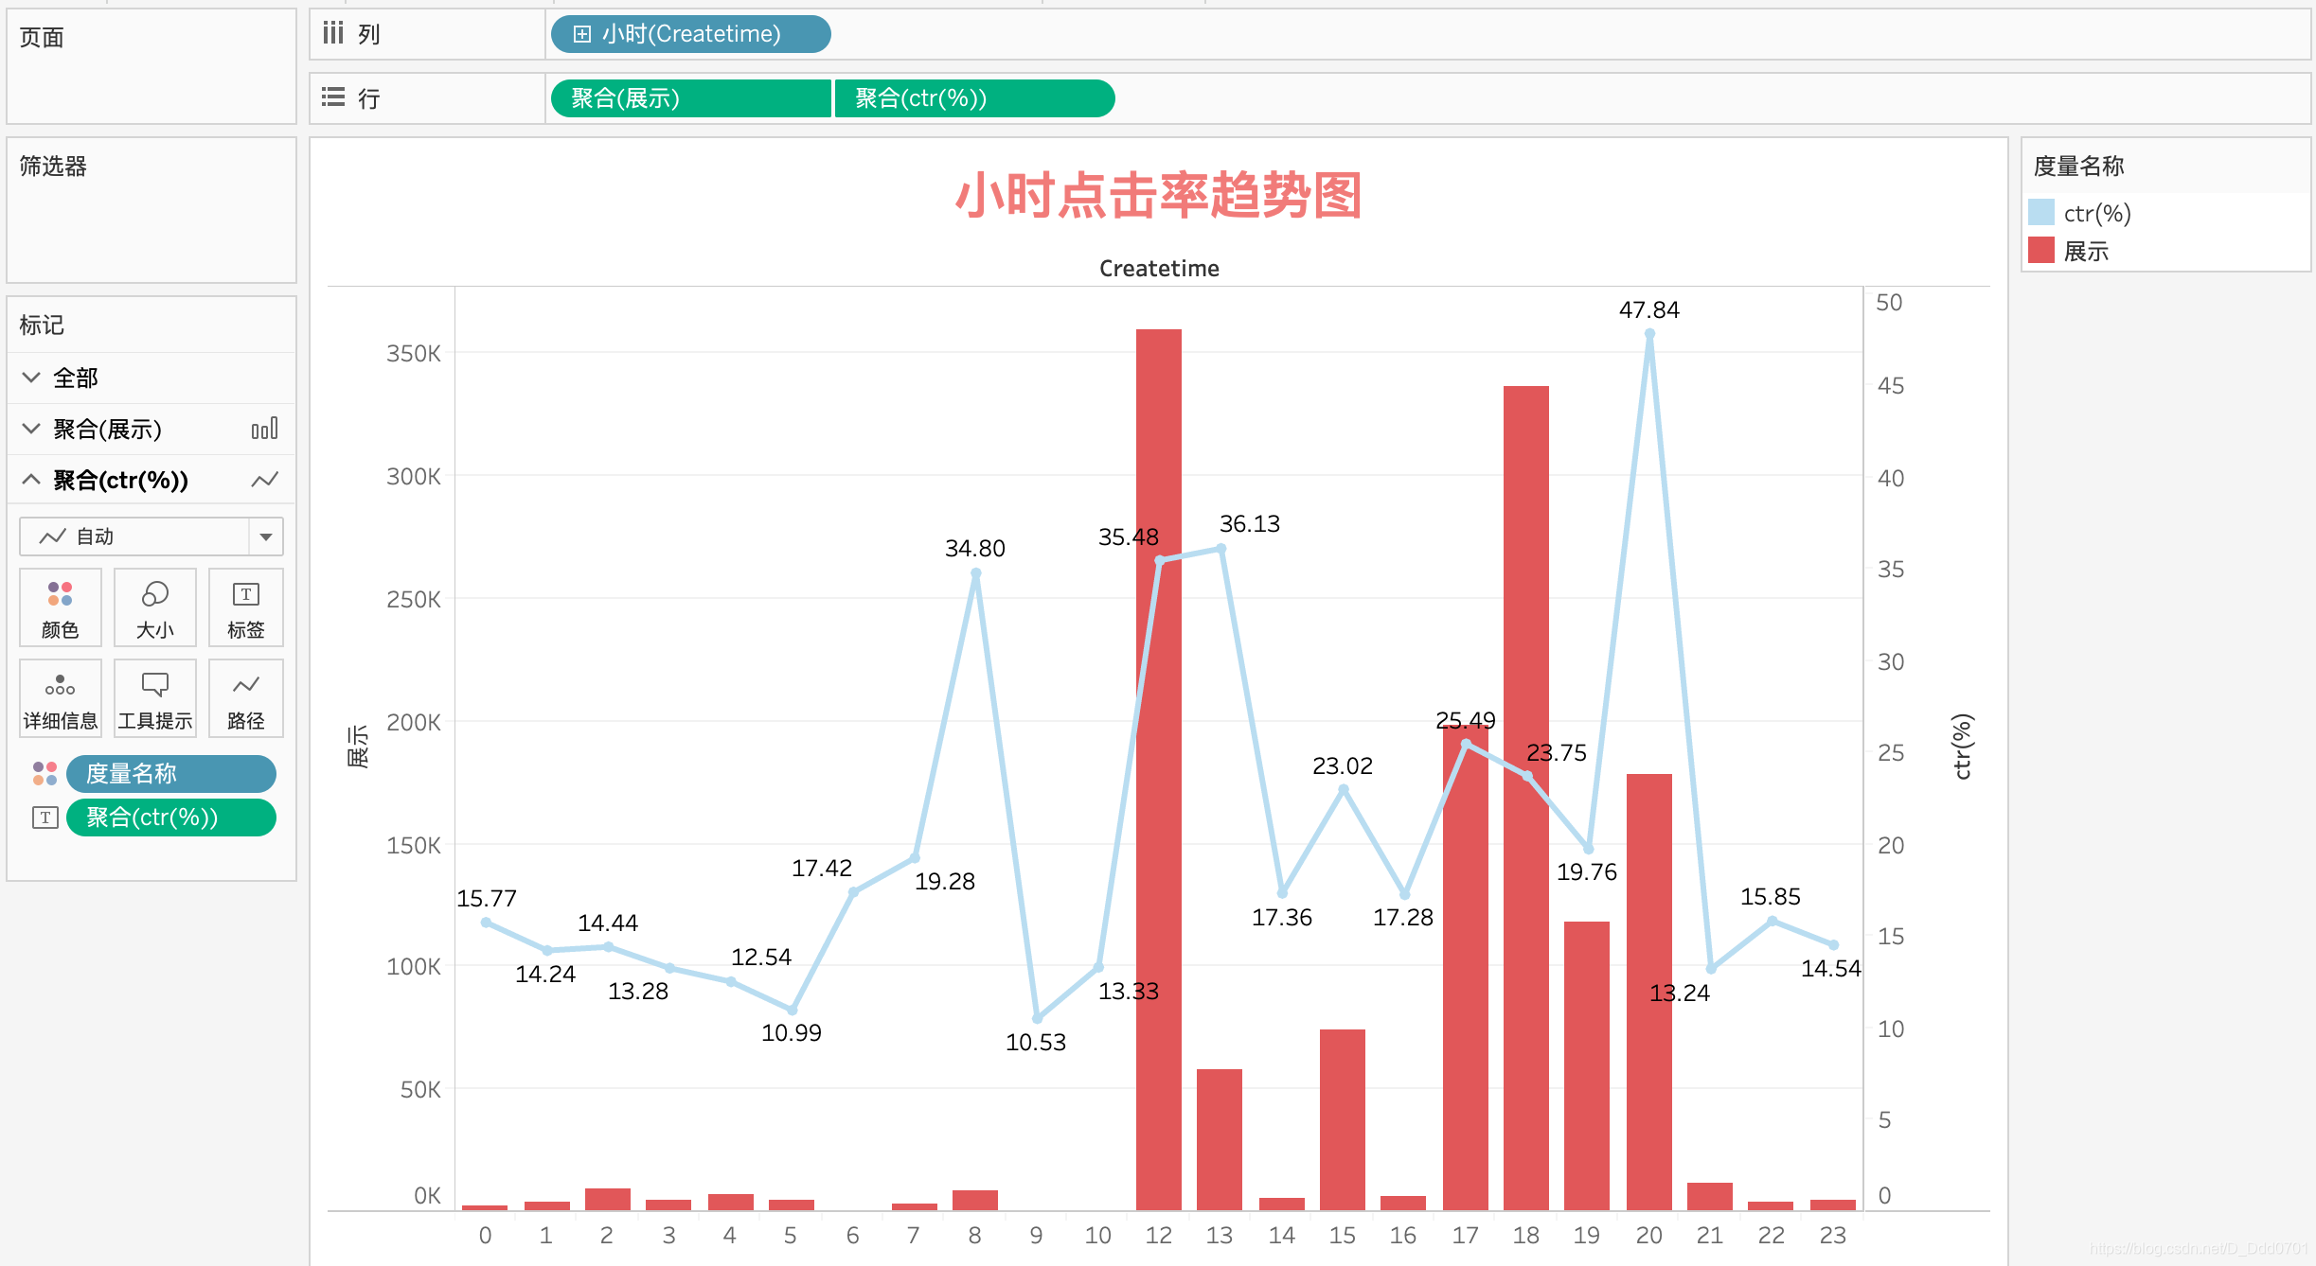Click hour 17 on the x-axis
Image resolution: width=2316 pixels, height=1266 pixels.
(x=1466, y=1236)
